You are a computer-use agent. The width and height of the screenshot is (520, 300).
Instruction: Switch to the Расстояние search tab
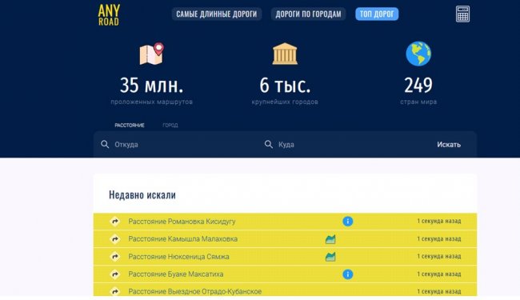[x=130, y=126]
